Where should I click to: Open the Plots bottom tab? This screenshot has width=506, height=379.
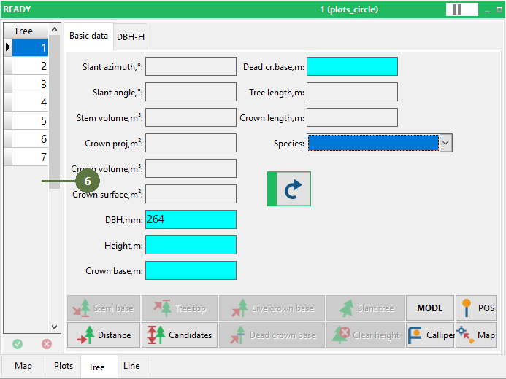click(x=64, y=366)
